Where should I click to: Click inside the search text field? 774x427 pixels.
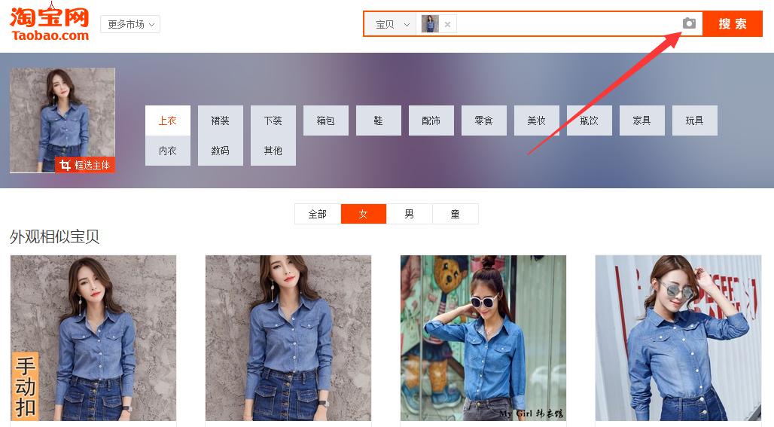coord(565,24)
